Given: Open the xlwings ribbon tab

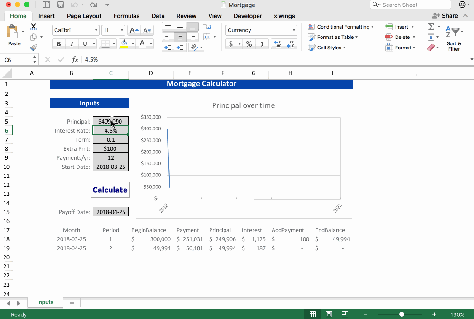Looking at the screenshot, I should click(x=284, y=16).
